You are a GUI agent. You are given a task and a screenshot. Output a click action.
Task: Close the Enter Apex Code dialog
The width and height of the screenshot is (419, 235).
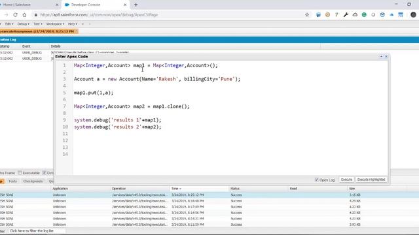(386, 56)
